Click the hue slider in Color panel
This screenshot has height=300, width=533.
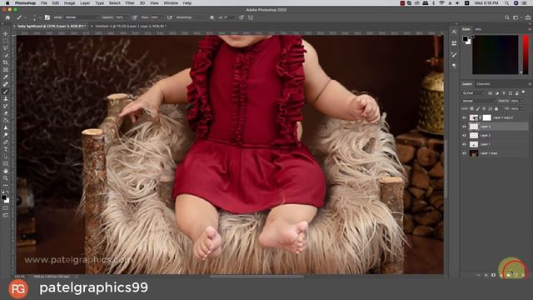pos(526,54)
